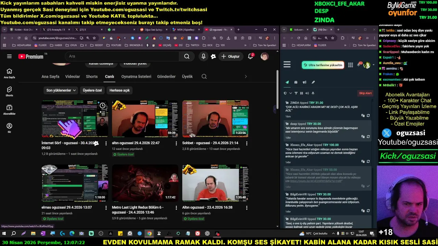Pause alerts in dashboard toolbar

(301, 93)
